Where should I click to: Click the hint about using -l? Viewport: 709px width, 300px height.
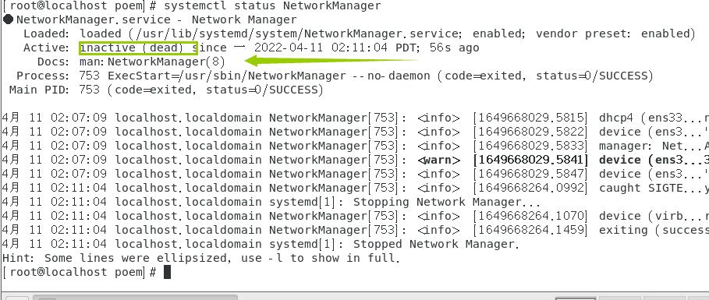tap(201, 259)
